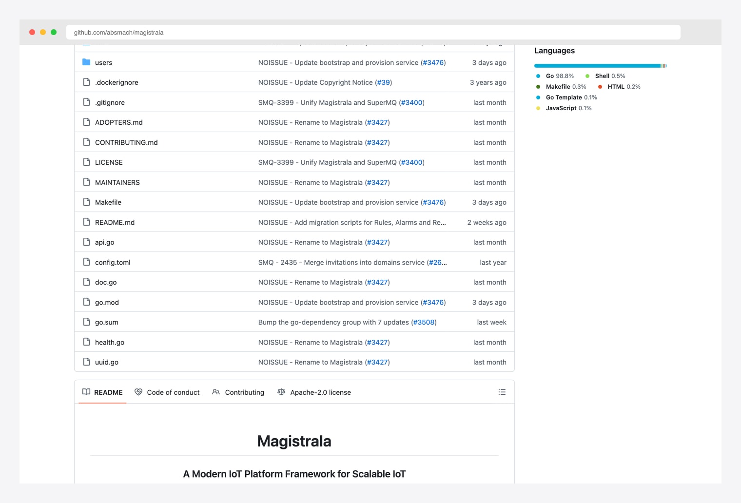The width and height of the screenshot is (741, 503).
Task: Click the file icon beside api.go
Action: (86, 242)
